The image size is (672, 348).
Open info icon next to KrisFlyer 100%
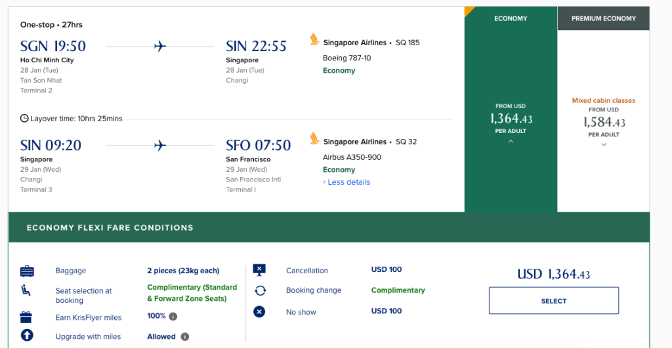coord(173,317)
